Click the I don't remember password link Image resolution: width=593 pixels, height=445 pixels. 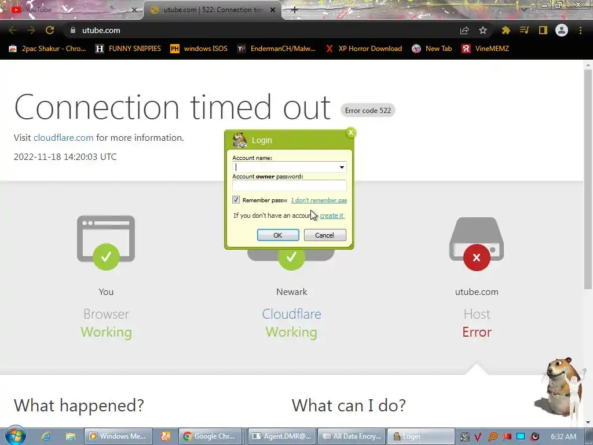[x=319, y=200]
